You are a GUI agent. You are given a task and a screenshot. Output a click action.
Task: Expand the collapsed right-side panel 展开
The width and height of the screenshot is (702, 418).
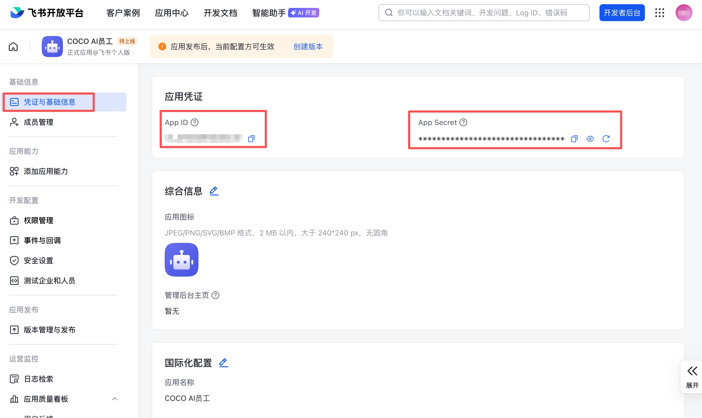coord(692,377)
